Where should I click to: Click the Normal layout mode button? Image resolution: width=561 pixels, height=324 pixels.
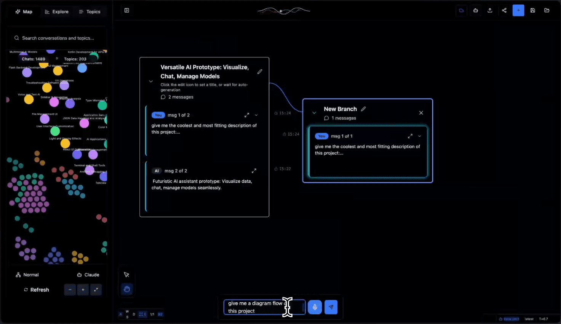point(27,275)
